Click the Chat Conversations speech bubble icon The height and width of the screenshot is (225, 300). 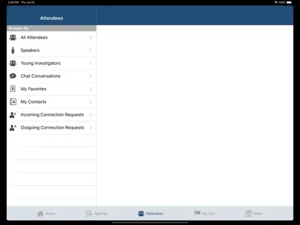coord(13,76)
